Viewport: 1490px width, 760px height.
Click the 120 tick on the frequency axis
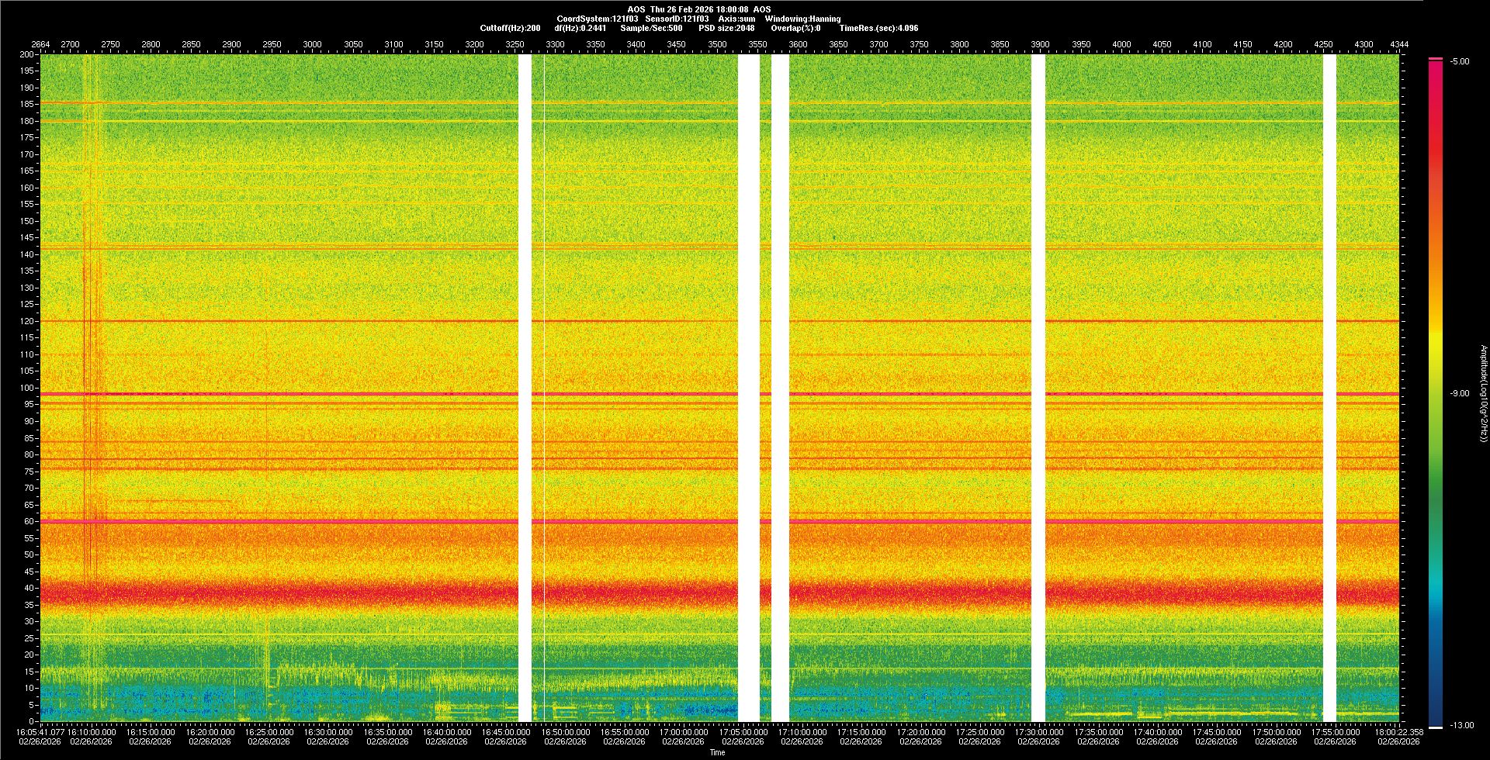point(27,321)
